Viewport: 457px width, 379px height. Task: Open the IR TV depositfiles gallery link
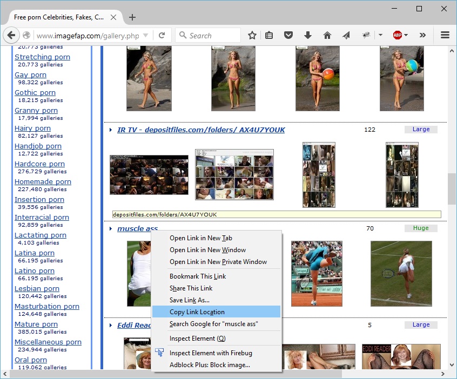click(x=201, y=130)
